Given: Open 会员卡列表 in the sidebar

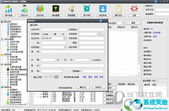Looking at the screenshot, I should pyautogui.click(x=15, y=42).
